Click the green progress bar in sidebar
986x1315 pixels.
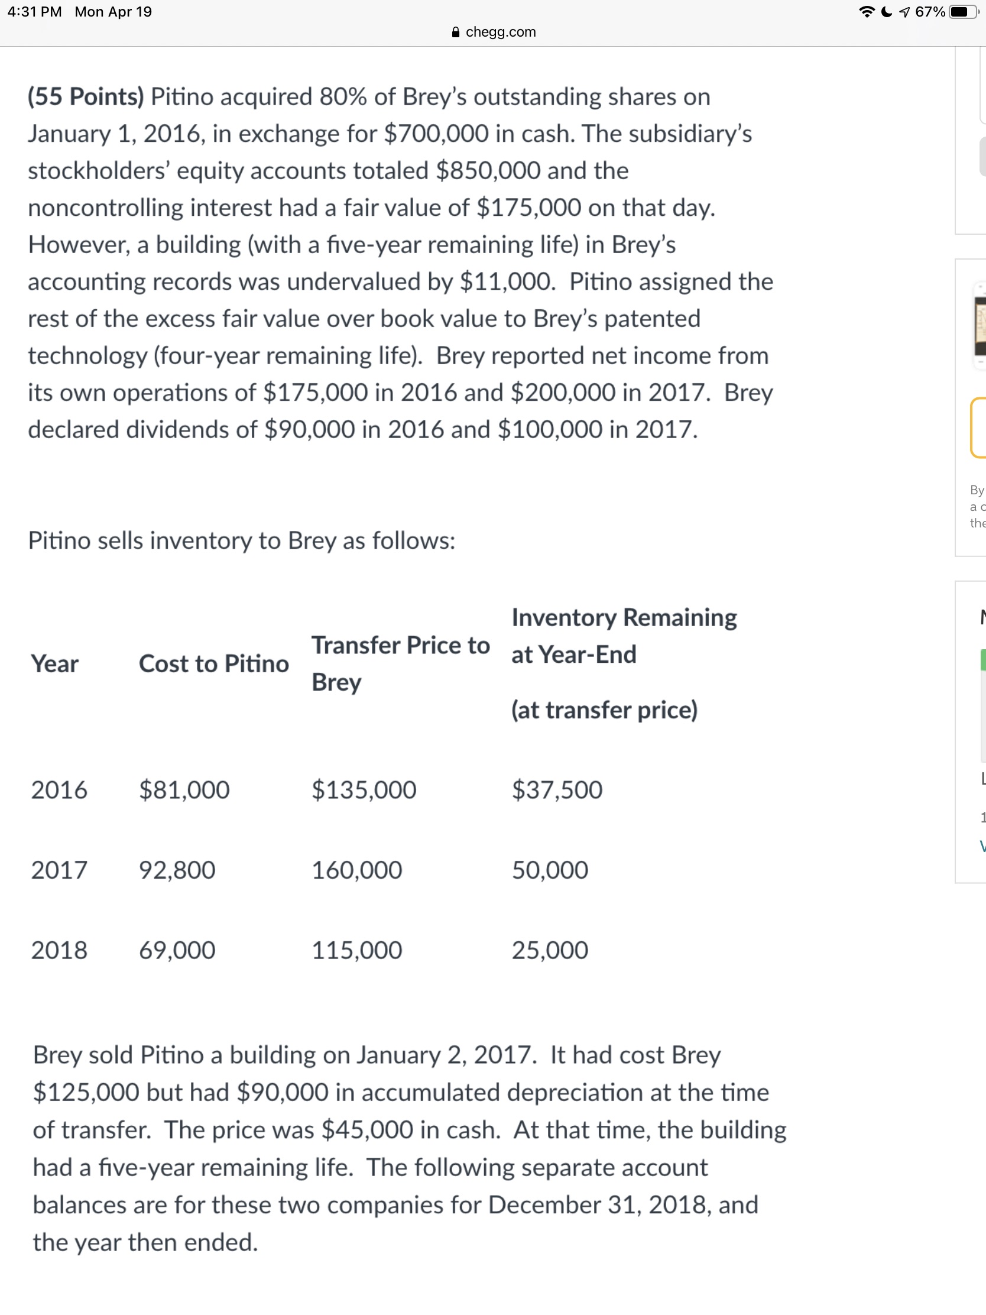(982, 660)
